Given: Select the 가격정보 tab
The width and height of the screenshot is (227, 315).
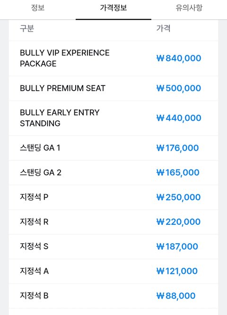Looking at the screenshot, I should point(113,8).
